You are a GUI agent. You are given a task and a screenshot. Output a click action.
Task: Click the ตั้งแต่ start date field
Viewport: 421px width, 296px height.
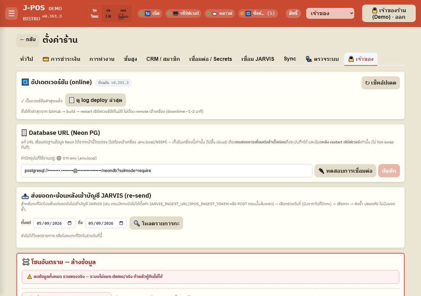point(54,223)
